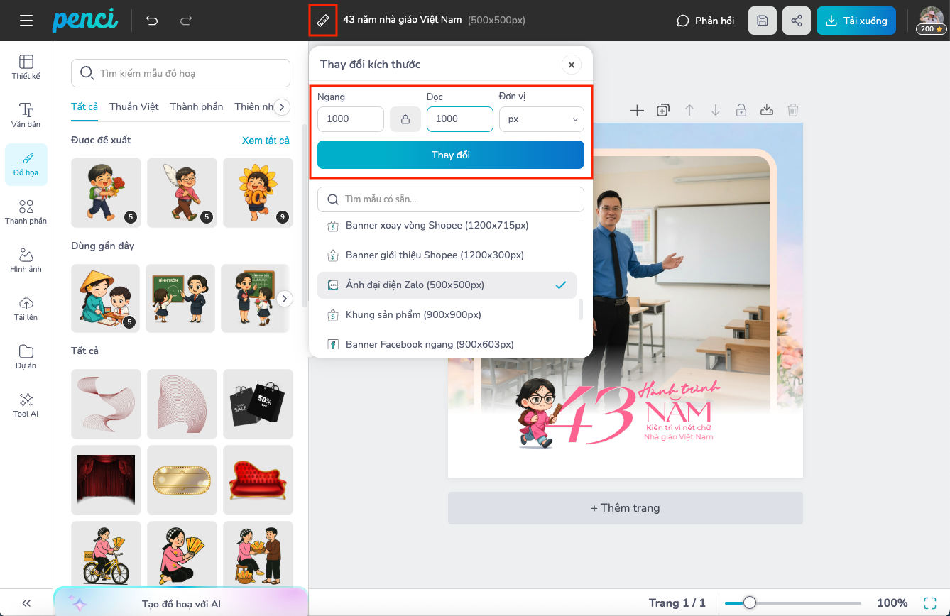Click the share icon button
The width and height of the screenshot is (950, 616).
(x=796, y=21)
